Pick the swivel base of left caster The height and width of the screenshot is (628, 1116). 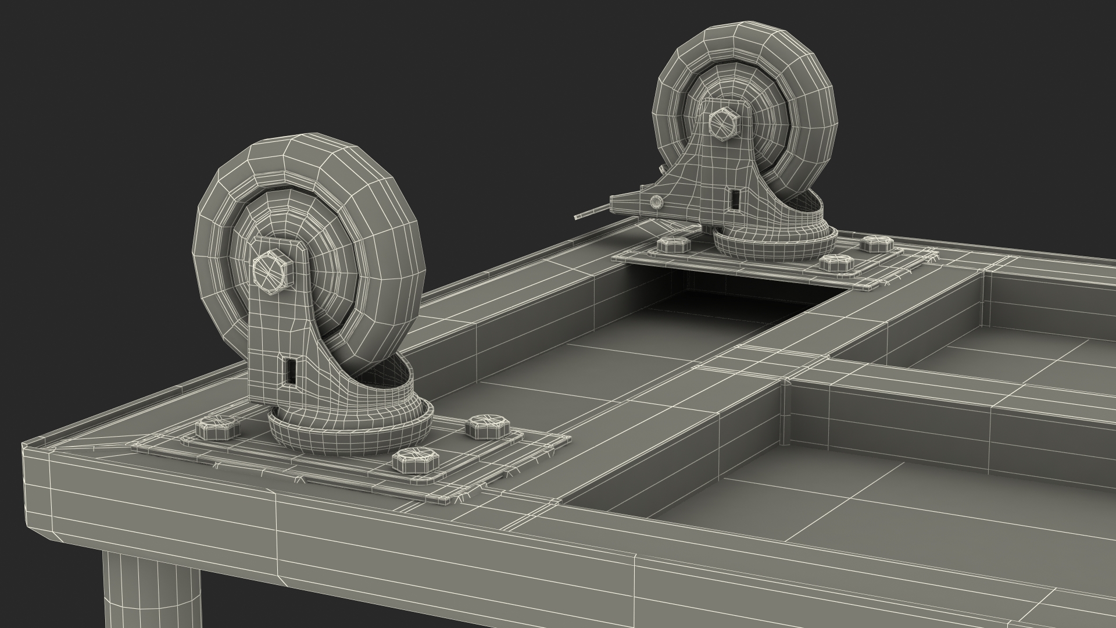point(352,427)
